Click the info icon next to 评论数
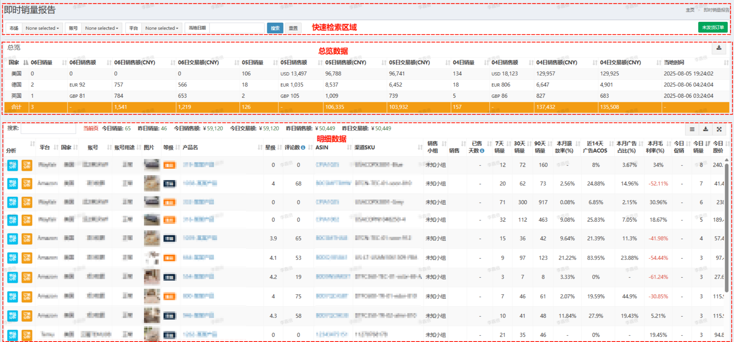Screen dimensions: 734x342 [x=303, y=148]
